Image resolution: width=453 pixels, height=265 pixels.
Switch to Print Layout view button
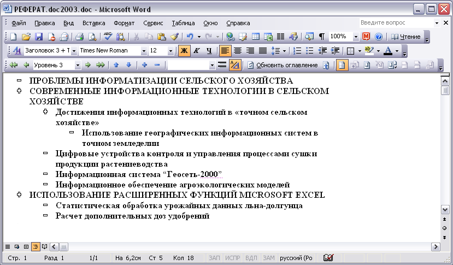pyautogui.click(x=26, y=246)
